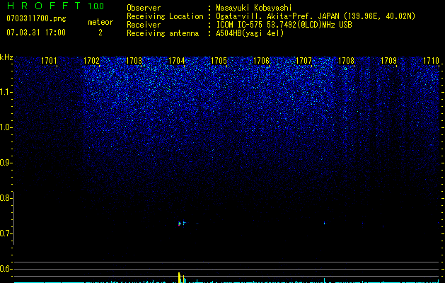Click the 0.9 kHz axis label
The height and width of the screenshot is (283, 445).
point(6,163)
